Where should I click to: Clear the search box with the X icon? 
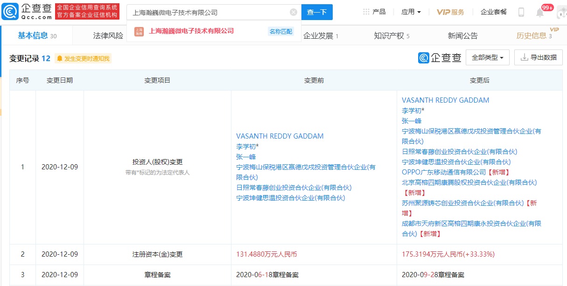(x=294, y=13)
